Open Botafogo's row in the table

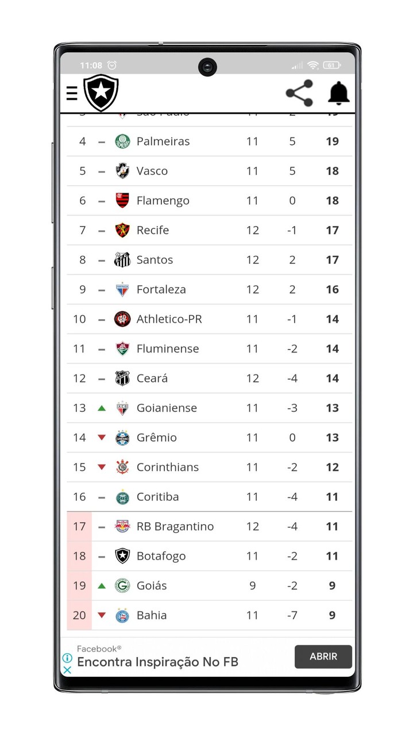pos(161,557)
